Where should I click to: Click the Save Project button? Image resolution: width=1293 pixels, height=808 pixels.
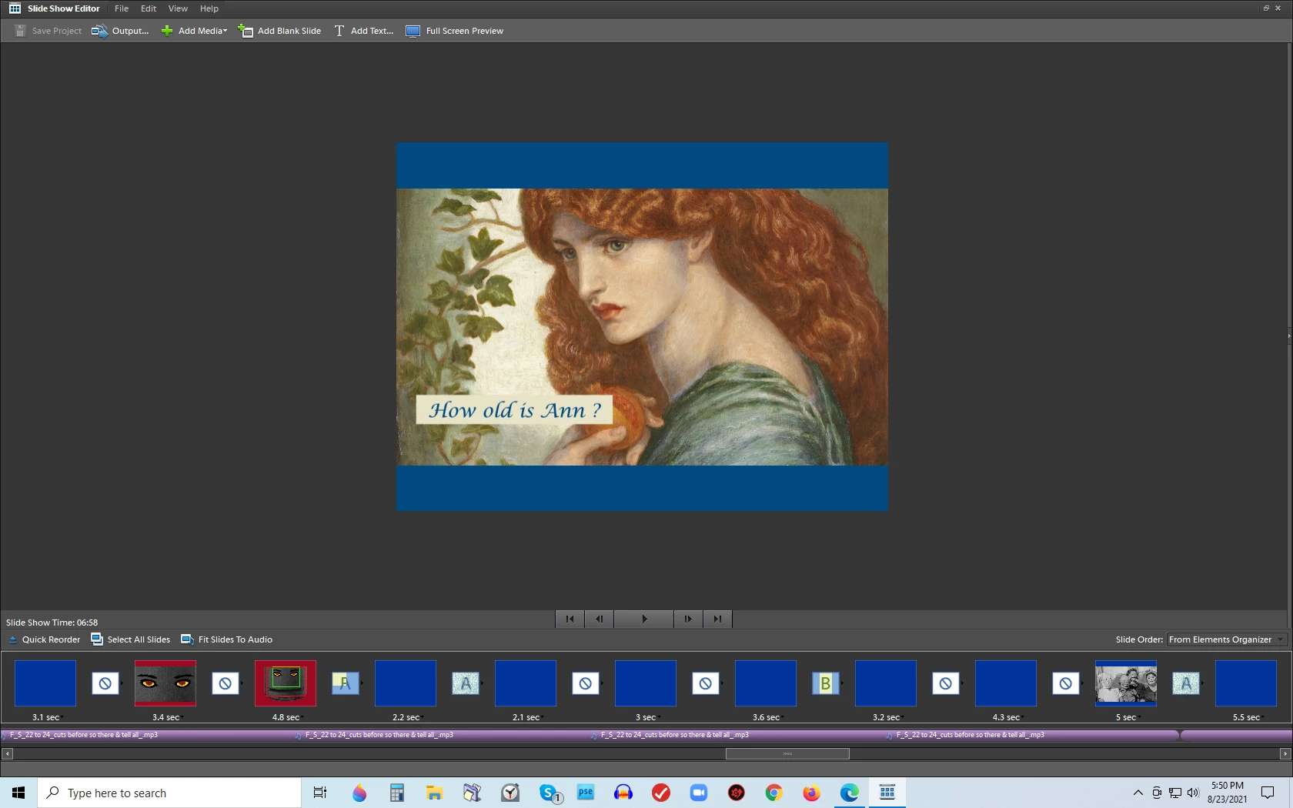point(48,31)
